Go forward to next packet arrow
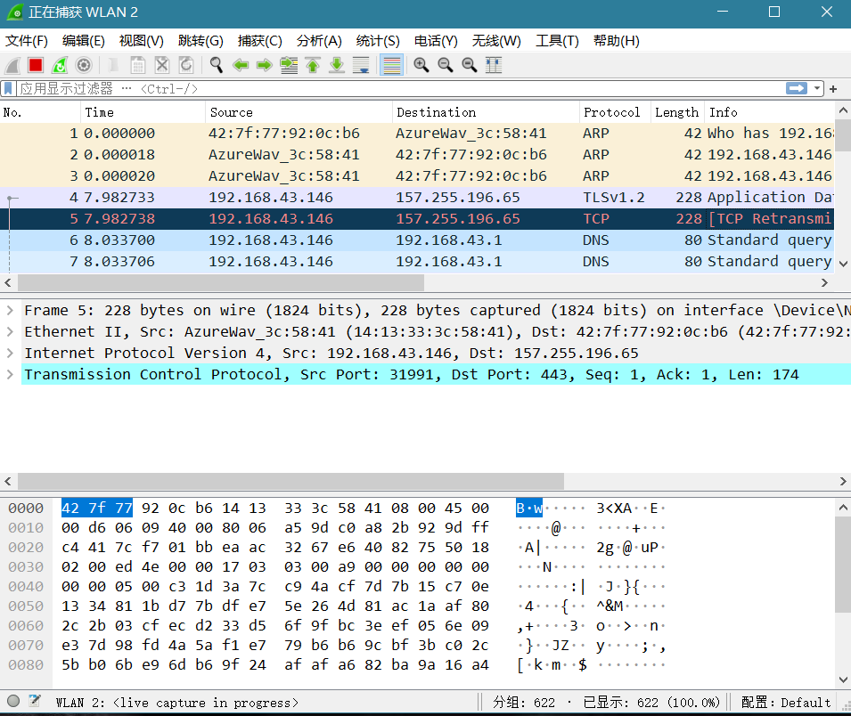This screenshot has height=716, width=851. point(265,66)
